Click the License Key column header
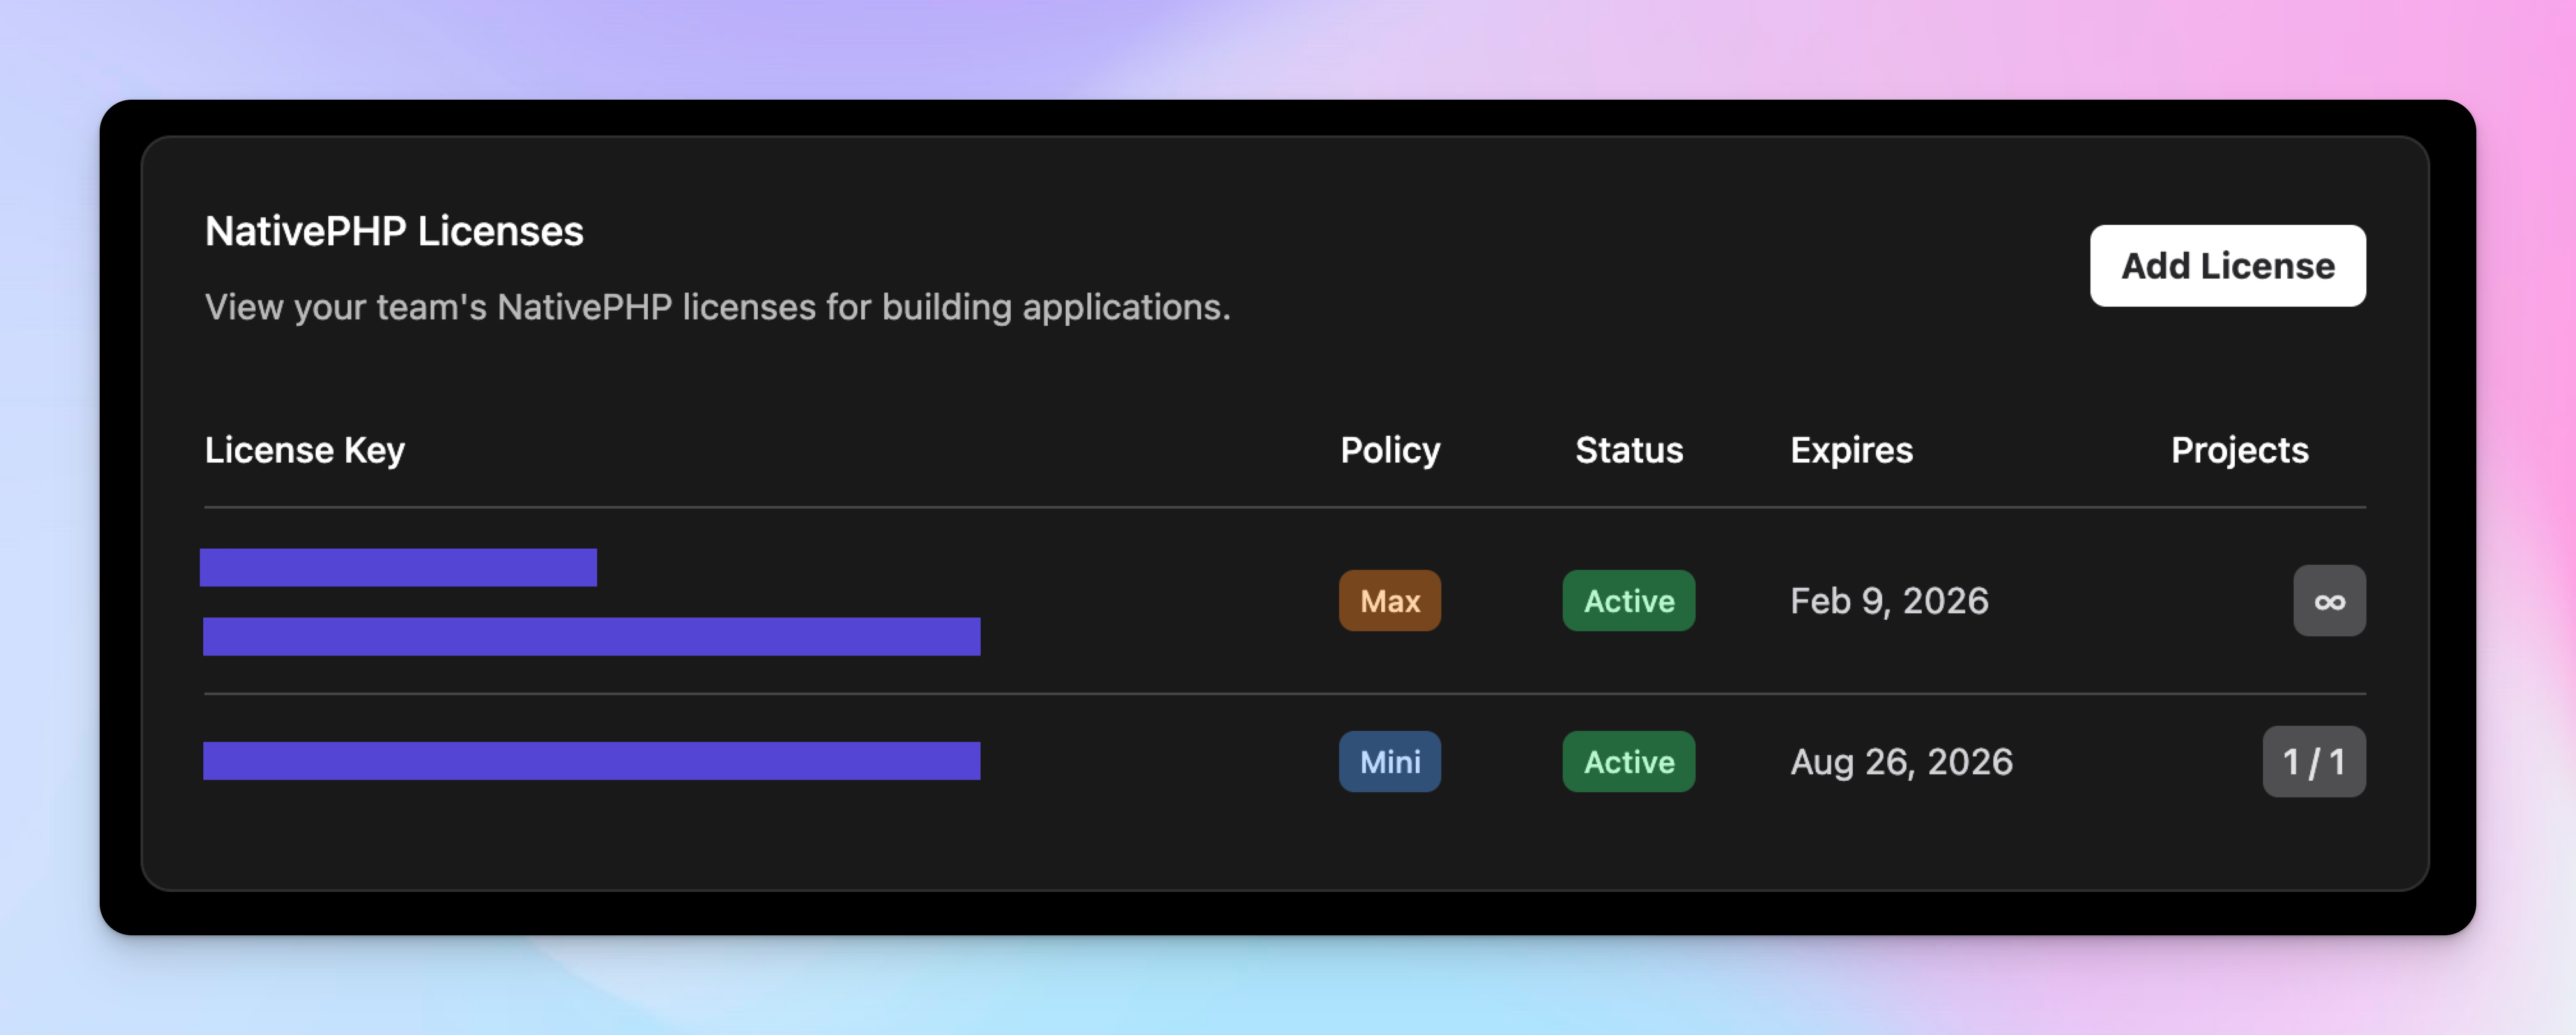 point(305,450)
